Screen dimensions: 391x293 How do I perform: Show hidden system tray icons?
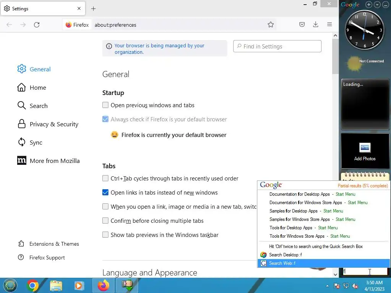coord(327,286)
